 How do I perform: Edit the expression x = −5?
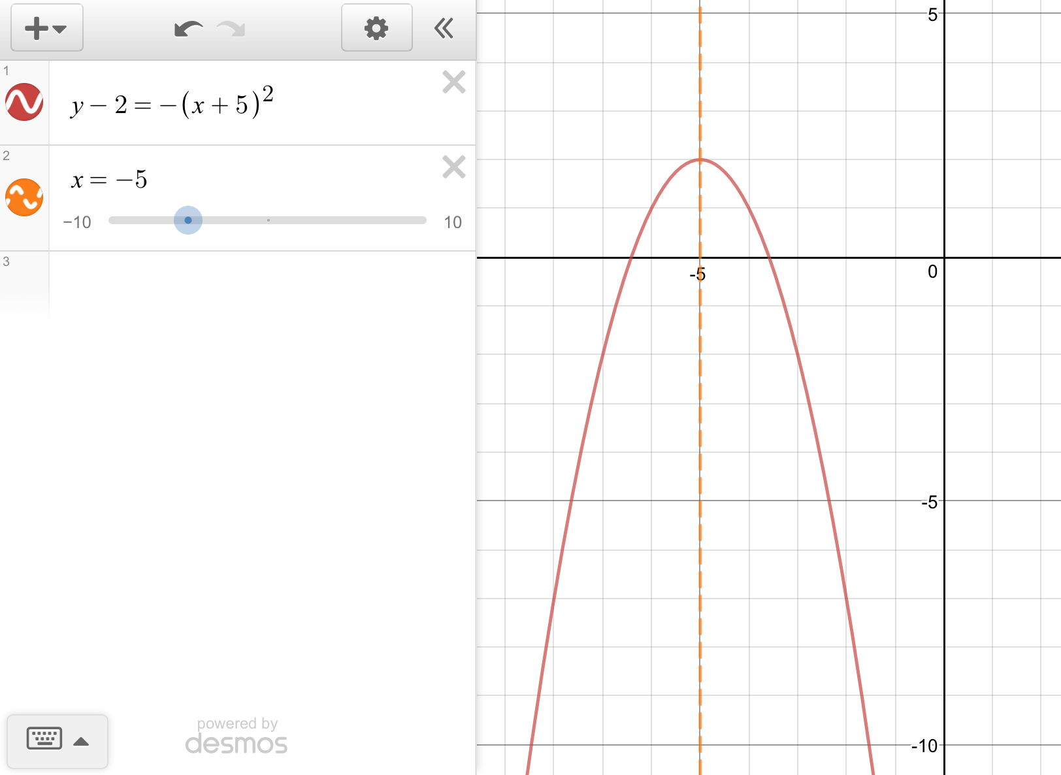tap(109, 179)
